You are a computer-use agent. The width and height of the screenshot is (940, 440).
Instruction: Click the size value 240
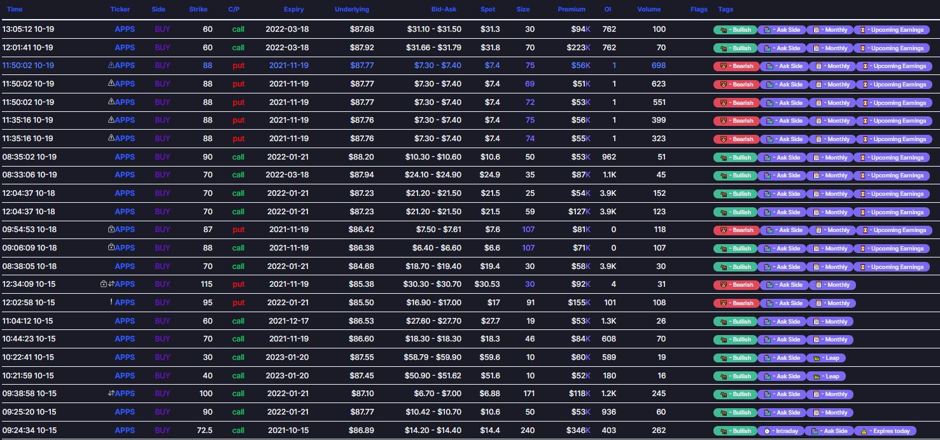pyautogui.click(x=528, y=430)
